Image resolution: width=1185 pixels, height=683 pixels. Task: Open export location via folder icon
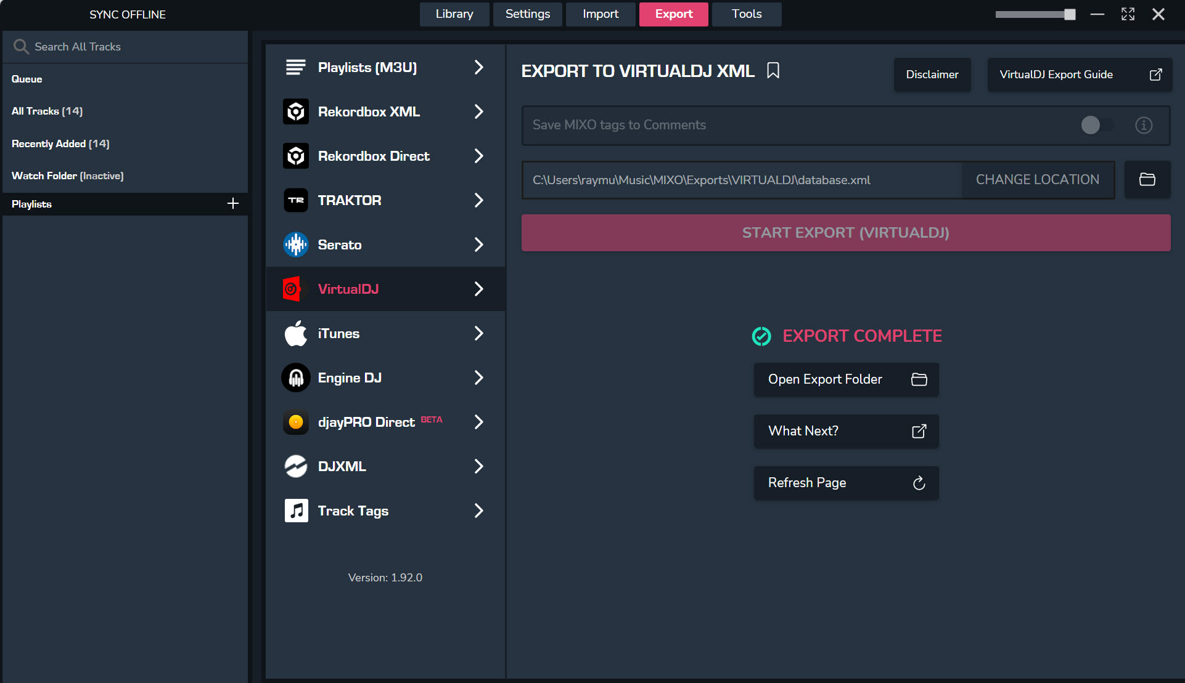(1147, 180)
